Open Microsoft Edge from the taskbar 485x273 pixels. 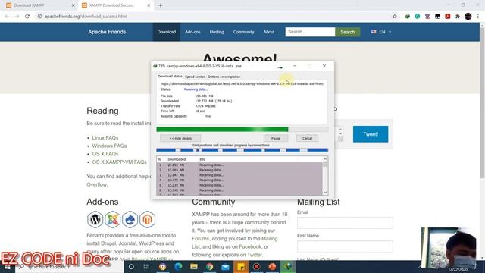pos(178,266)
